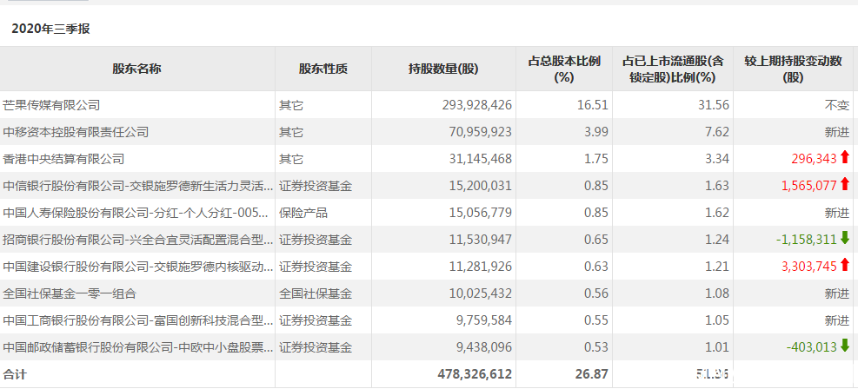Select share ratio 3.99
858x389 pixels.
click(597, 132)
